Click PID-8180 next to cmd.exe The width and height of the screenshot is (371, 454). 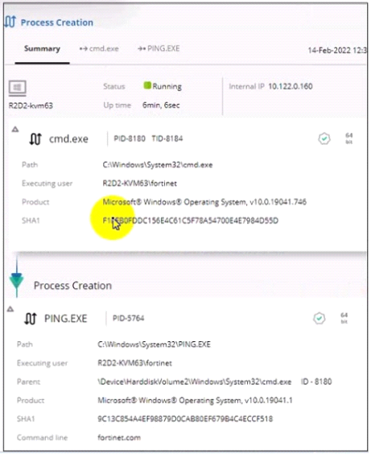[x=130, y=138]
